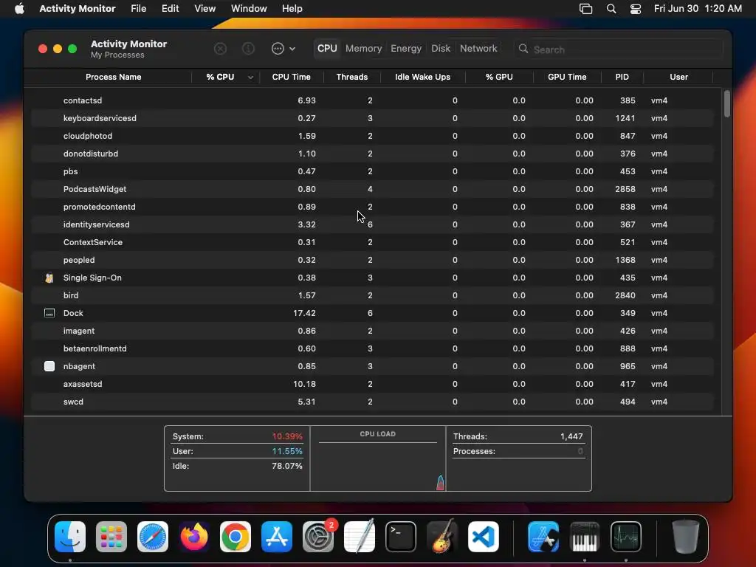Select the keyboardservicesd process row

point(372,118)
